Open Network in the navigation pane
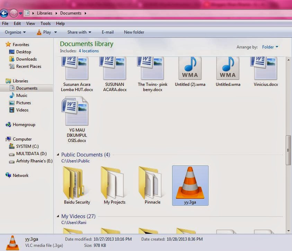The height and width of the screenshot is (251, 292). tap(17, 176)
